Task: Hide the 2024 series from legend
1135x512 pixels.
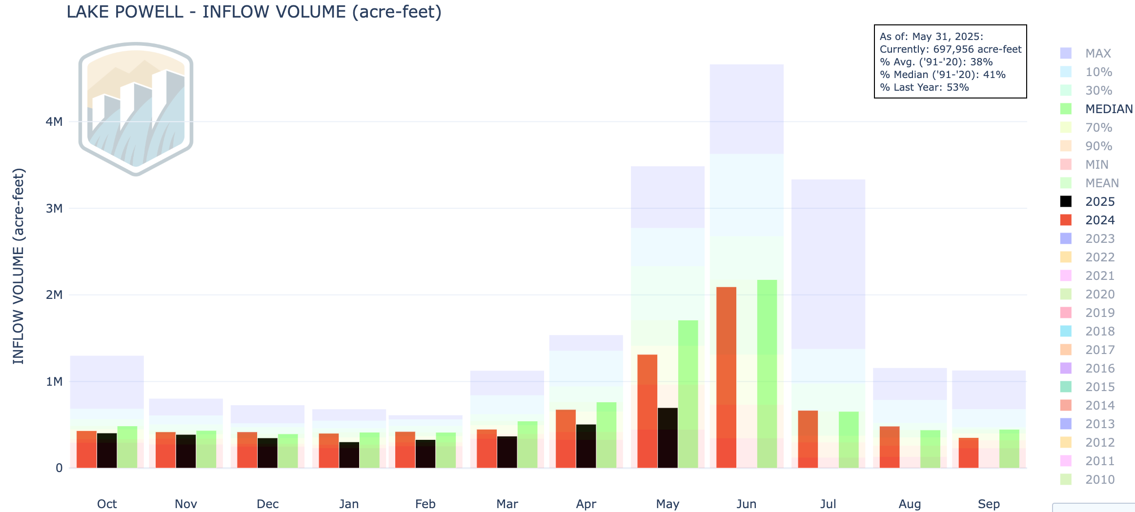Action: click(1099, 220)
